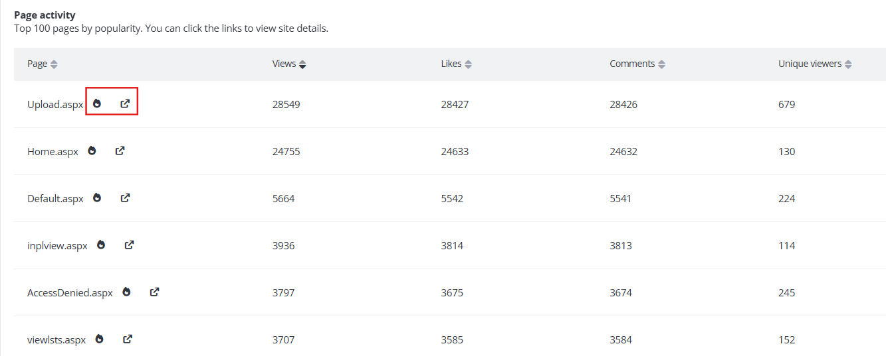Open Default.aspx in new window icon
The image size is (886, 356).
pos(125,198)
